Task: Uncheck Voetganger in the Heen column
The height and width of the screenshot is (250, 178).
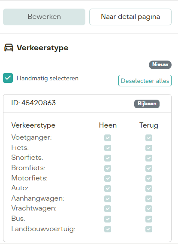Action: coord(108,138)
